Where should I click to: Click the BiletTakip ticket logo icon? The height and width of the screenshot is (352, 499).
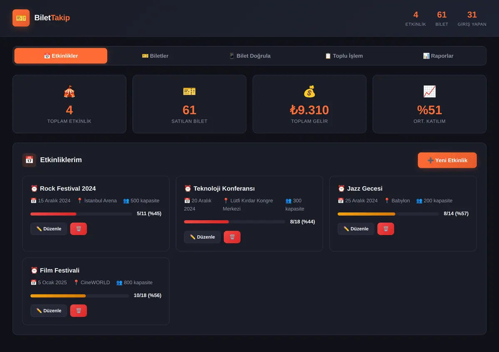coord(21,18)
